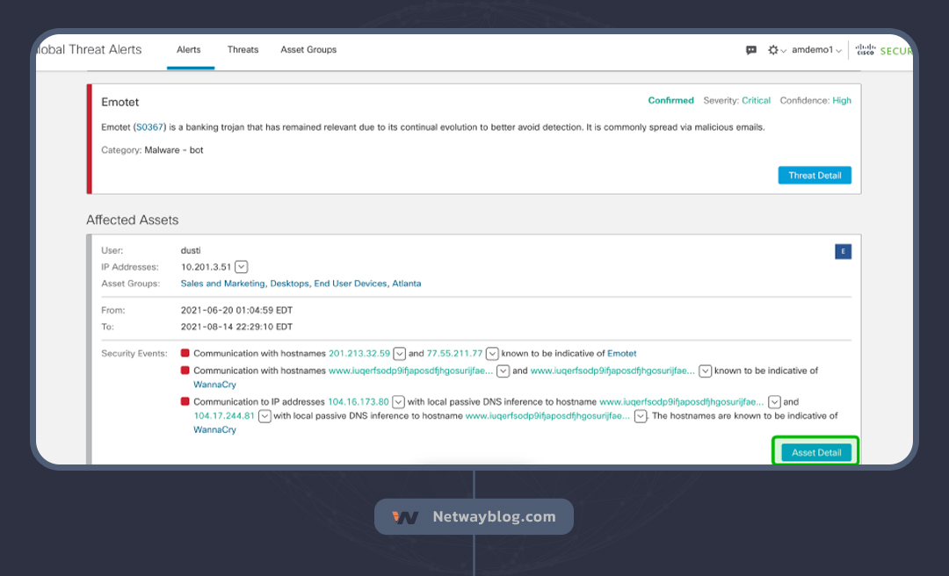Open the amdemo1 user menu
The height and width of the screenshot is (576, 949).
(816, 50)
